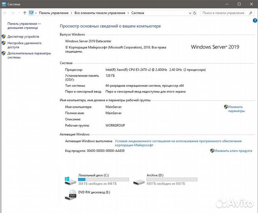The width and height of the screenshot is (258, 213).
Task: Click Изменить параметры link
Action: pyautogui.click(x=236, y=109)
